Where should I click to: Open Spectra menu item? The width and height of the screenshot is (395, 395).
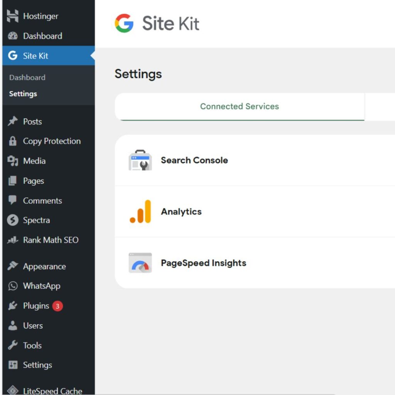[49, 220]
